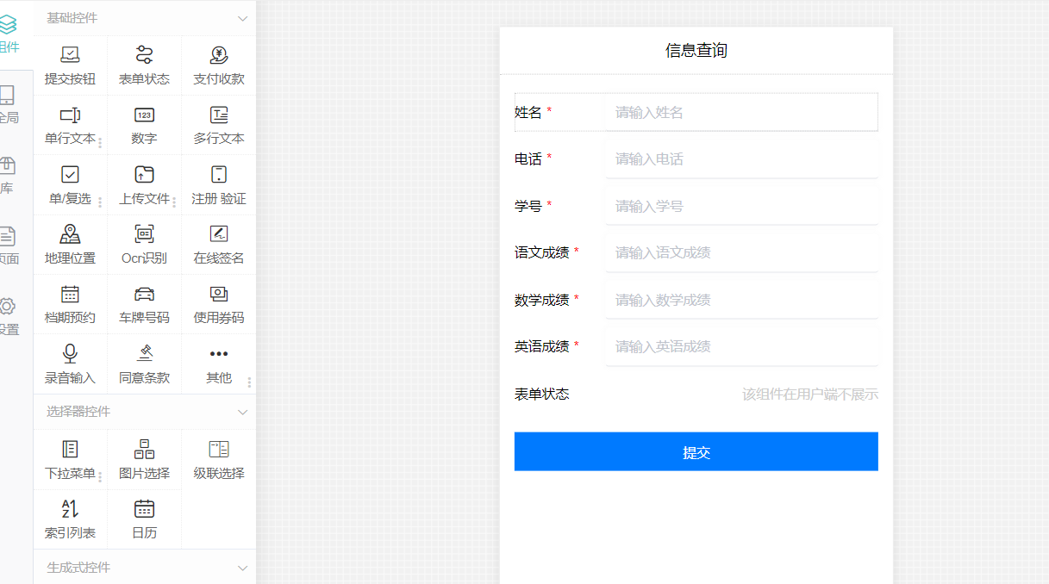Add the 档期预约 booking component
The image size is (1049, 584).
tap(70, 304)
